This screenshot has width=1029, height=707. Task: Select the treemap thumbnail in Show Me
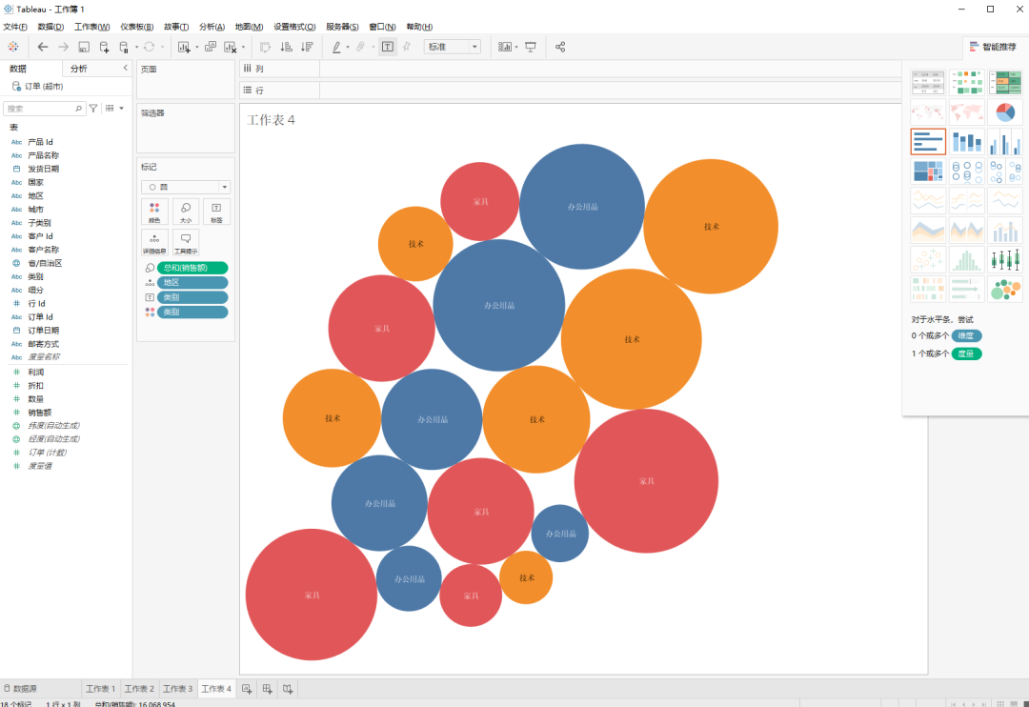[x=928, y=171]
